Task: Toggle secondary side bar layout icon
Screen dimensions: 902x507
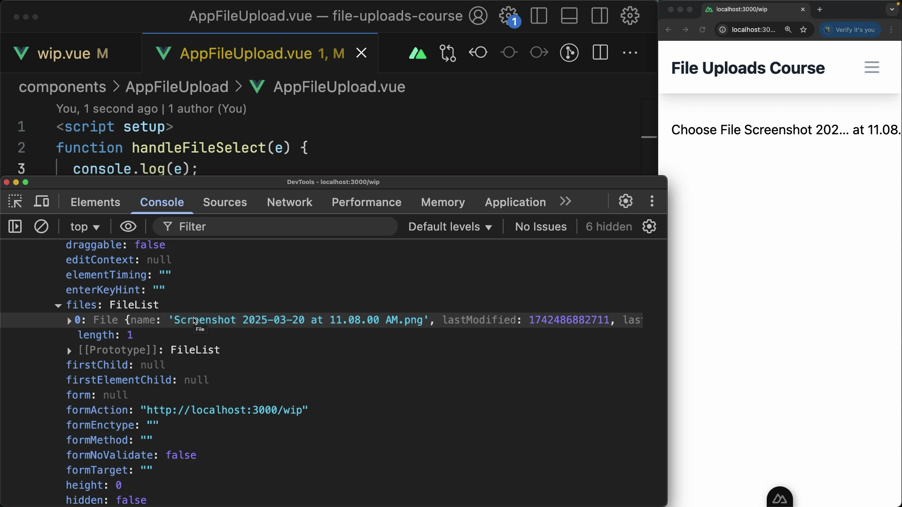Action: [x=599, y=16]
